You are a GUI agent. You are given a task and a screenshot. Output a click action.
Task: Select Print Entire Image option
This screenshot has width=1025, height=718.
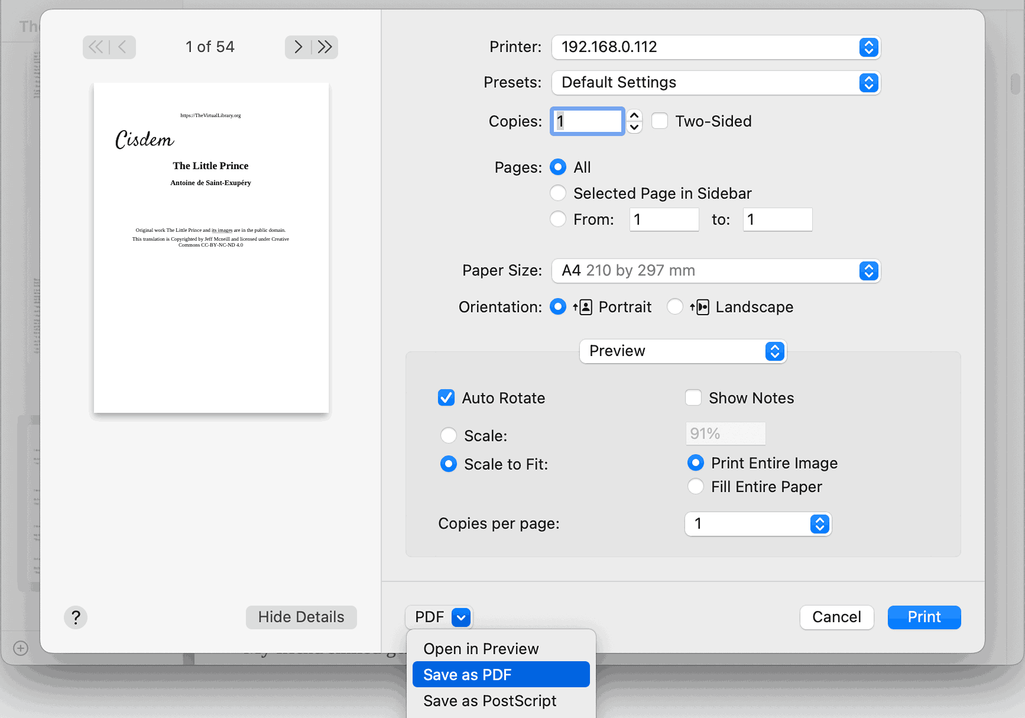click(696, 463)
